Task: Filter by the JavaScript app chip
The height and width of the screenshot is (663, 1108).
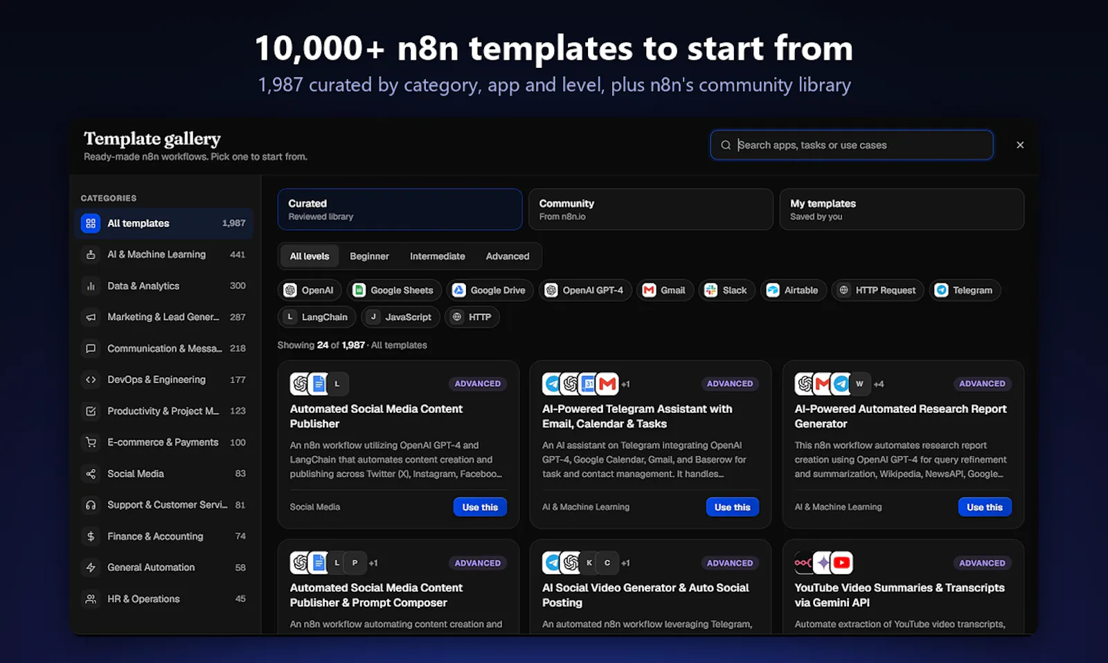Action: [x=401, y=317]
